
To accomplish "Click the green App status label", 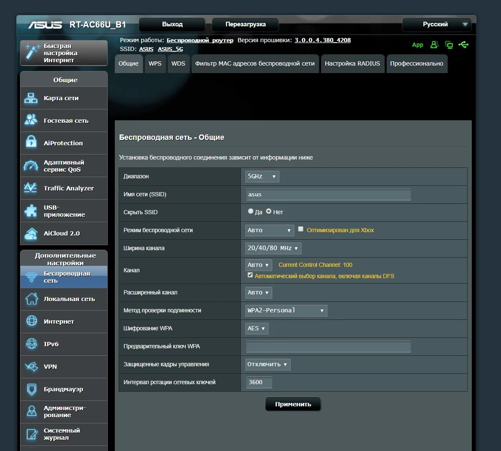I will [417, 45].
